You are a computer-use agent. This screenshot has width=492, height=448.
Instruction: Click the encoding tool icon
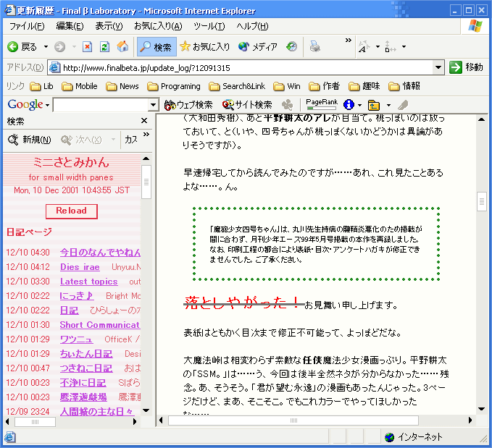[391, 47]
